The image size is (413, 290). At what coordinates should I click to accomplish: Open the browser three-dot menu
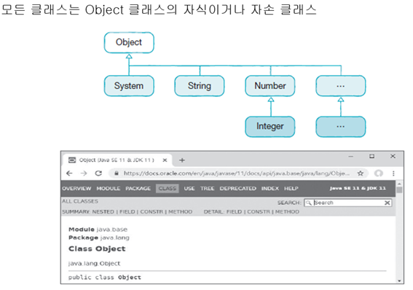point(393,173)
